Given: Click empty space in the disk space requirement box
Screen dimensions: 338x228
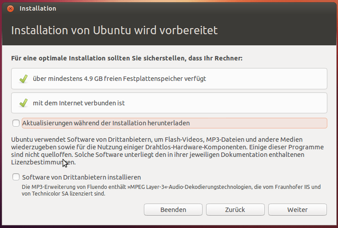Looking at the screenshot, I should tap(266, 79).
